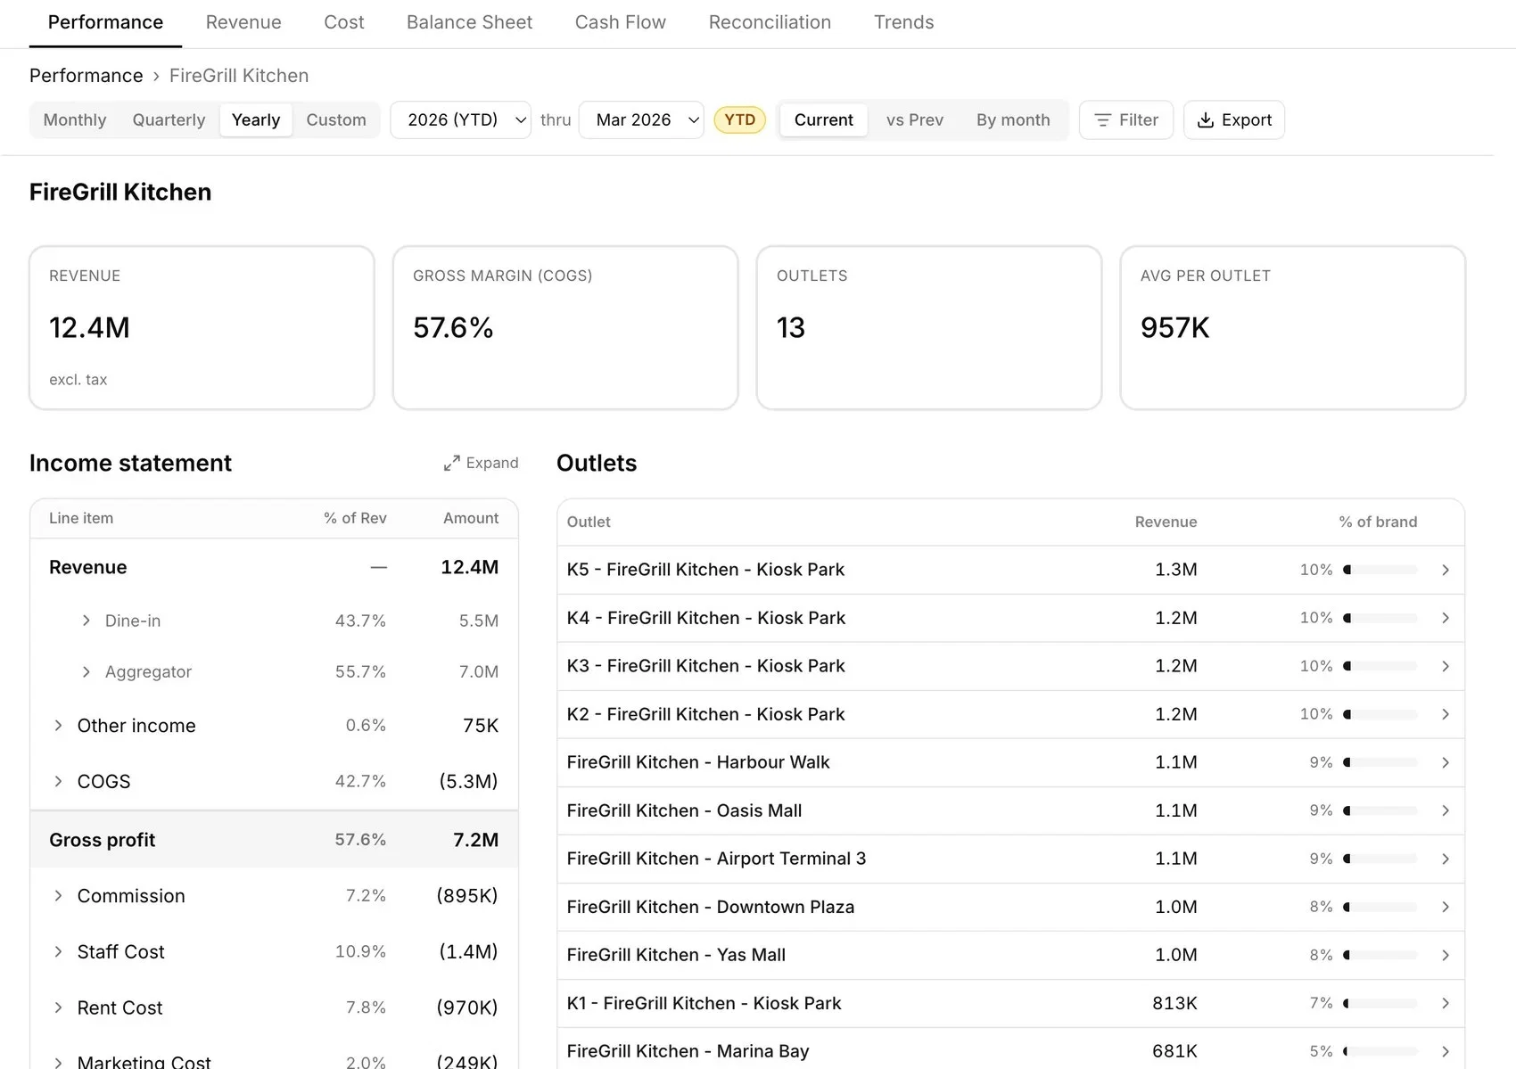Open K5 Kiosk Park row arrow
Screen dimensions: 1516x1069
[x=1446, y=570]
